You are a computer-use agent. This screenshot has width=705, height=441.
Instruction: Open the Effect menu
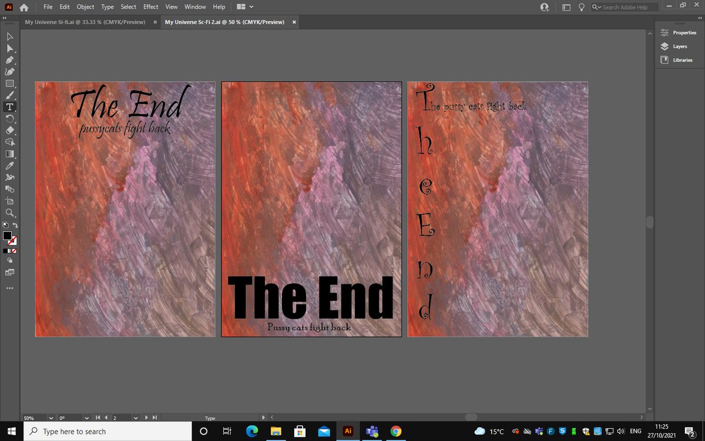(x=151, y=7)
